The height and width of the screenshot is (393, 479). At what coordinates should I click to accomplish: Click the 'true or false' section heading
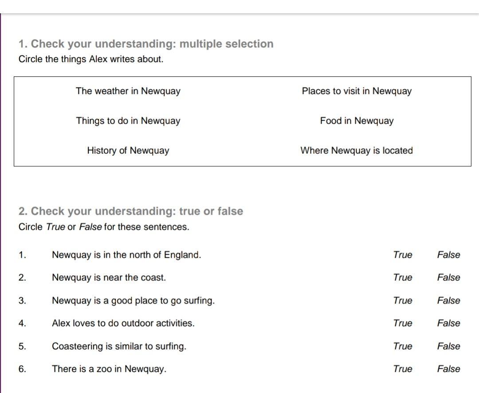pyautogui.click(x=131, y=211)
